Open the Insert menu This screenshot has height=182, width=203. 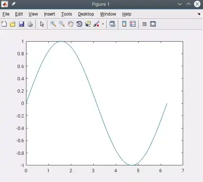tap(50, 14)
